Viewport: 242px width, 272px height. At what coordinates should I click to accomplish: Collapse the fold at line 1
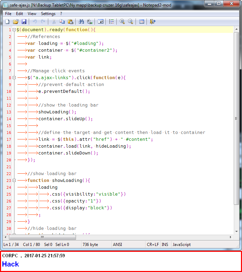pyautogui.click(x=14, y=30)
